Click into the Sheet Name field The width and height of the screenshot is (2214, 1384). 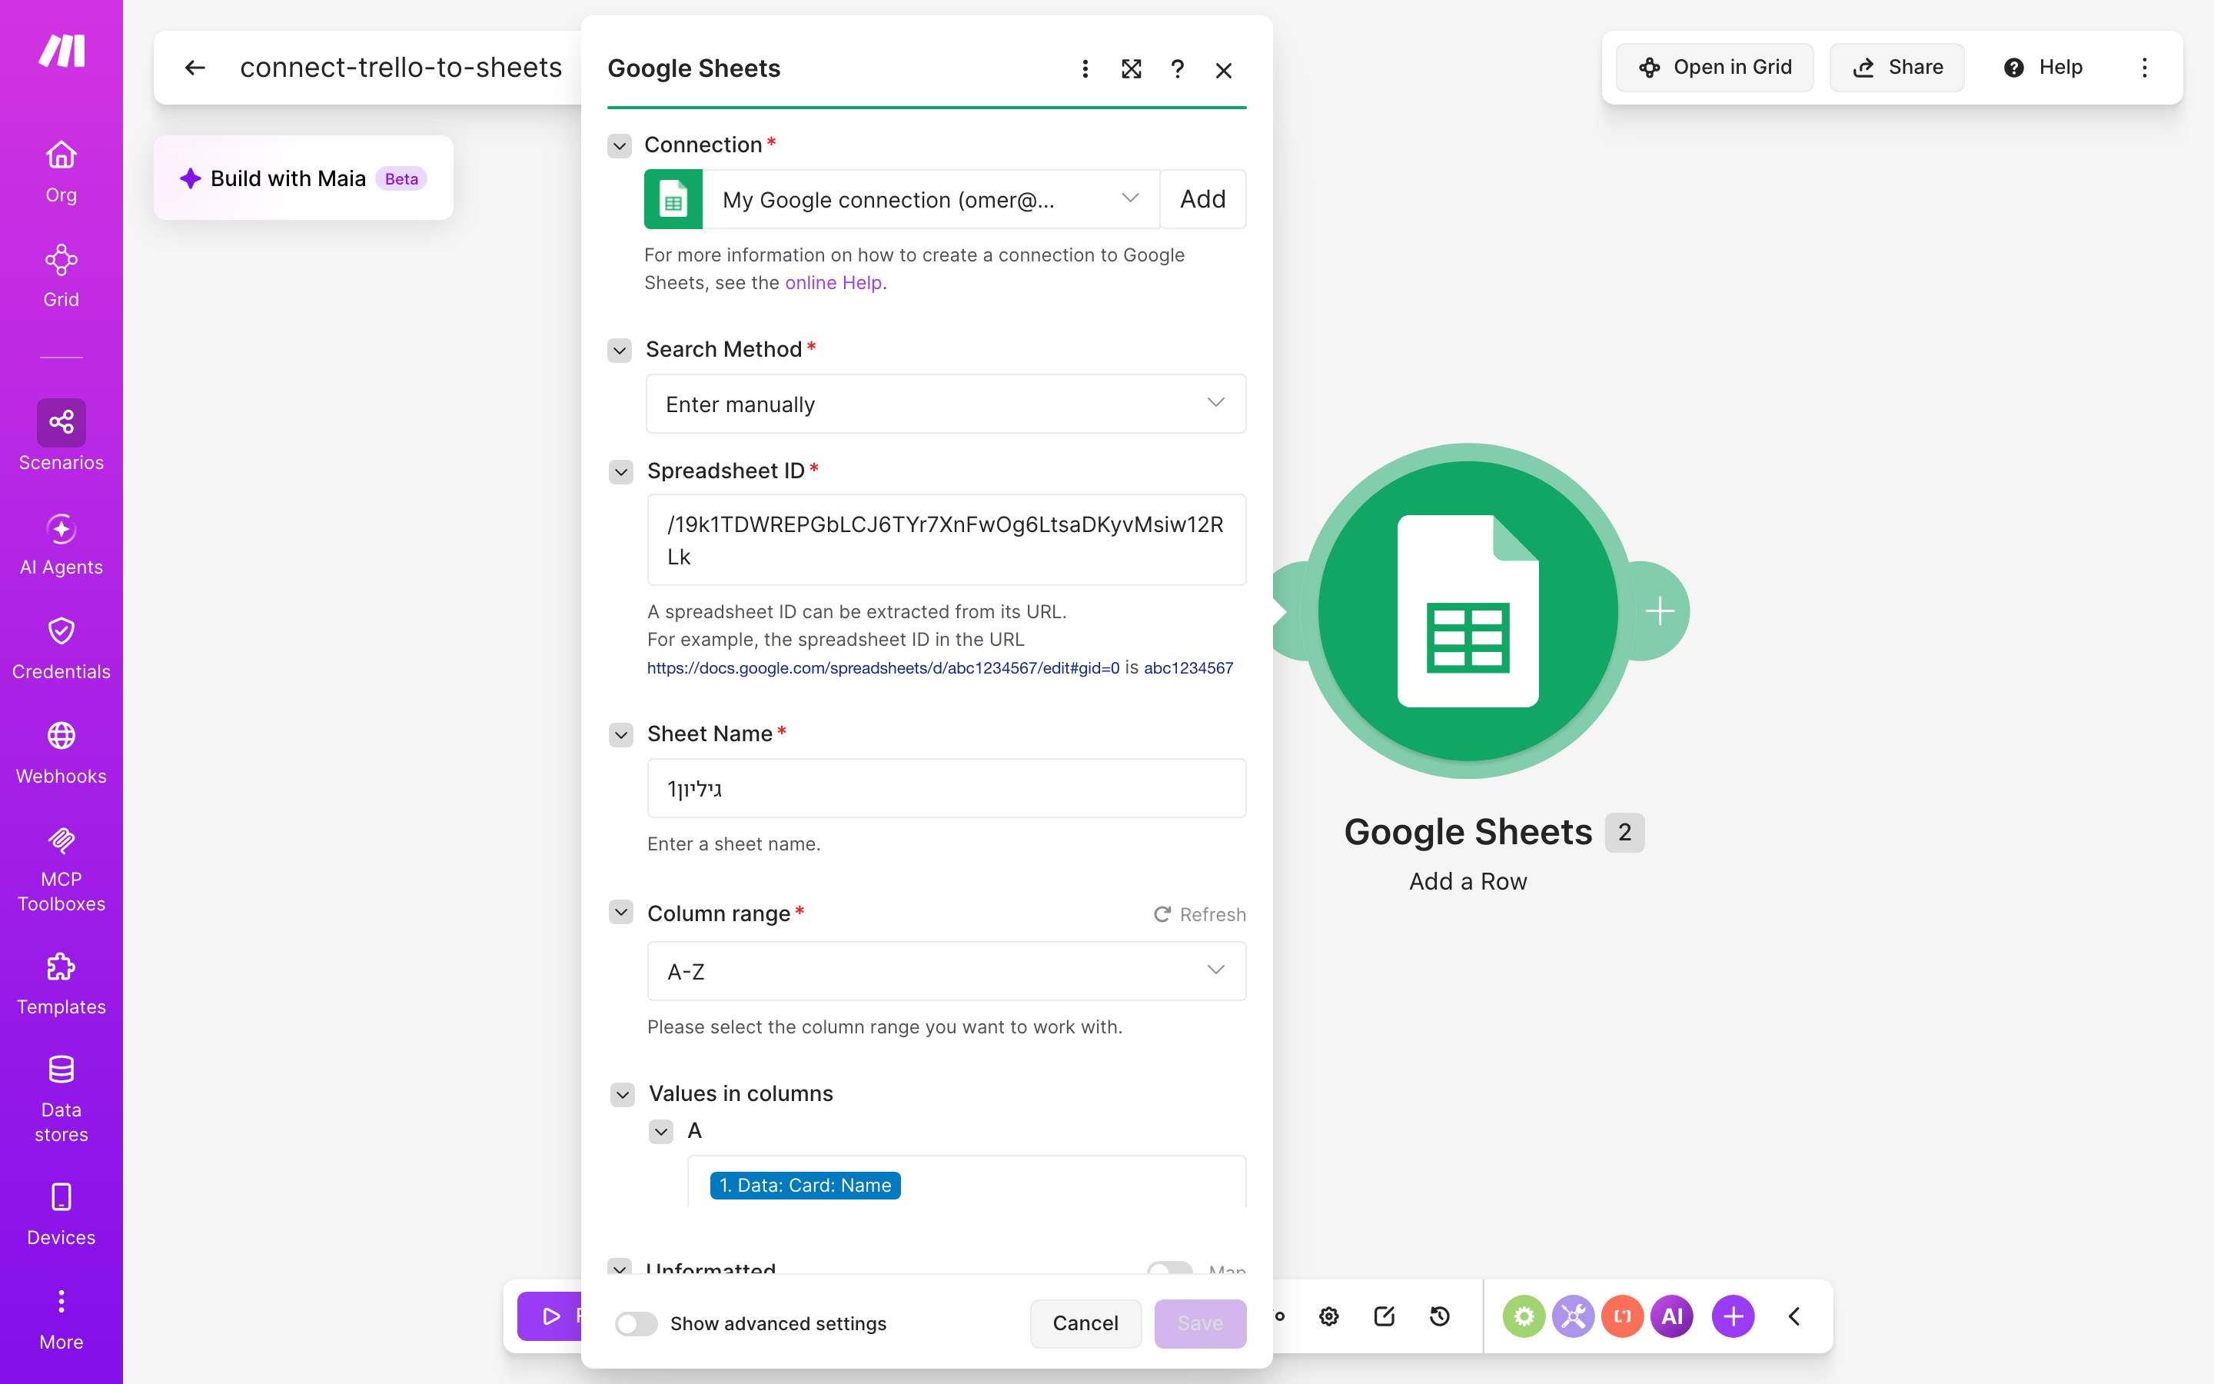[x=946, y=788]
